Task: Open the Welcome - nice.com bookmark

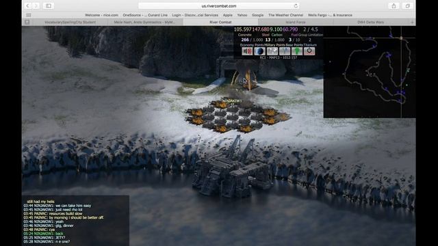Action: tap(101, 15)
